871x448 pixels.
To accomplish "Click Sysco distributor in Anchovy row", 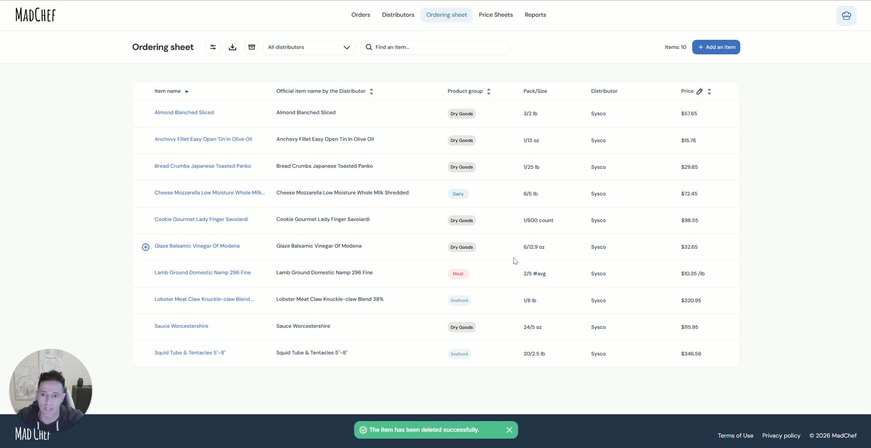I will point(598,141).
